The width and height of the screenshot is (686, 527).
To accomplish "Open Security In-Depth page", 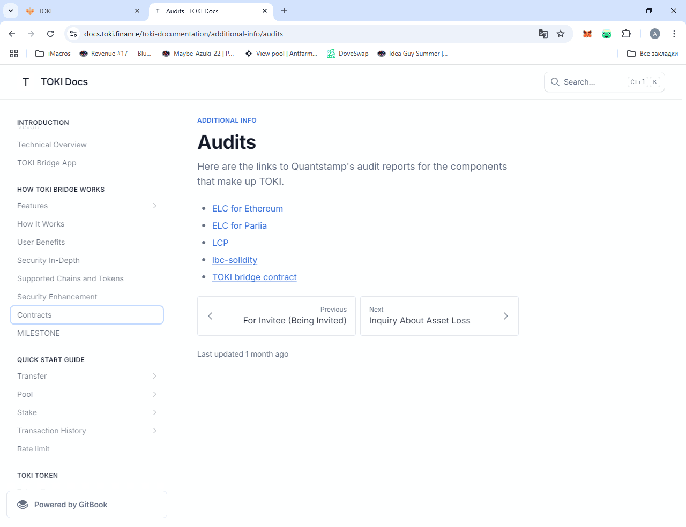I will (48, 260).
